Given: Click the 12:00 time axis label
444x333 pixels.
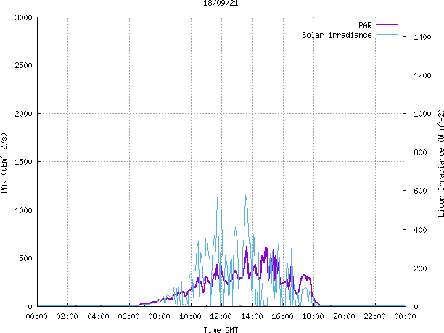Looking at the screenshot, I should [221, 316].
